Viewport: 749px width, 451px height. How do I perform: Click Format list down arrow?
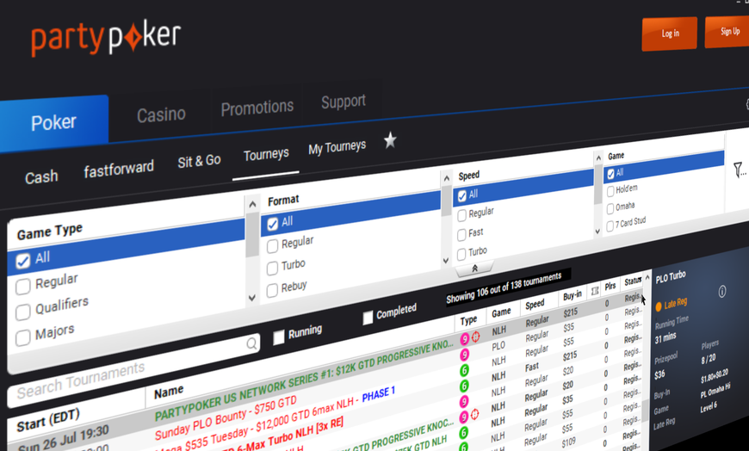coord(446,261)
